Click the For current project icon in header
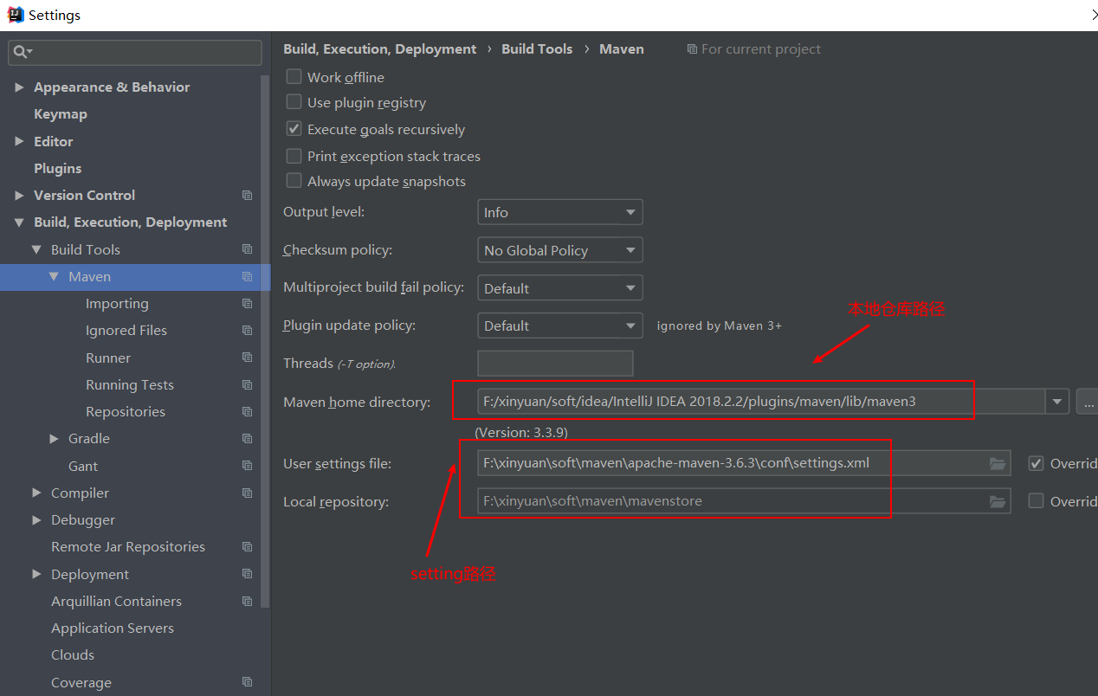Screen dimensions: 1098x696 pos(692,49)
